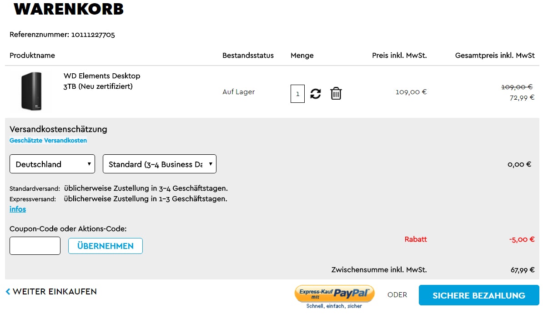
Task: Click the SICHERE BEZAHLUNG button
Action: (x=479, y=295)
